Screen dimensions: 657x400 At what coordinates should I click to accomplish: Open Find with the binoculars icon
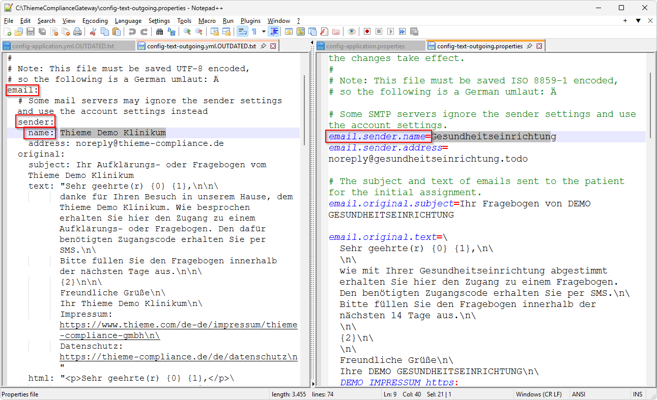tap(159, 32)
